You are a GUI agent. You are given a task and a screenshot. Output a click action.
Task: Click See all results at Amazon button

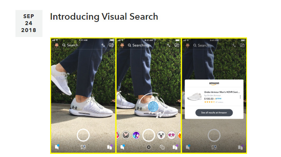[214, 113]
